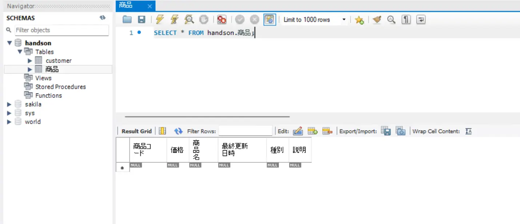Execute query with the lightning bolt icon
The width and height of the screenshot is (520, 224).
pyautogui.click(x=160, y=20)
